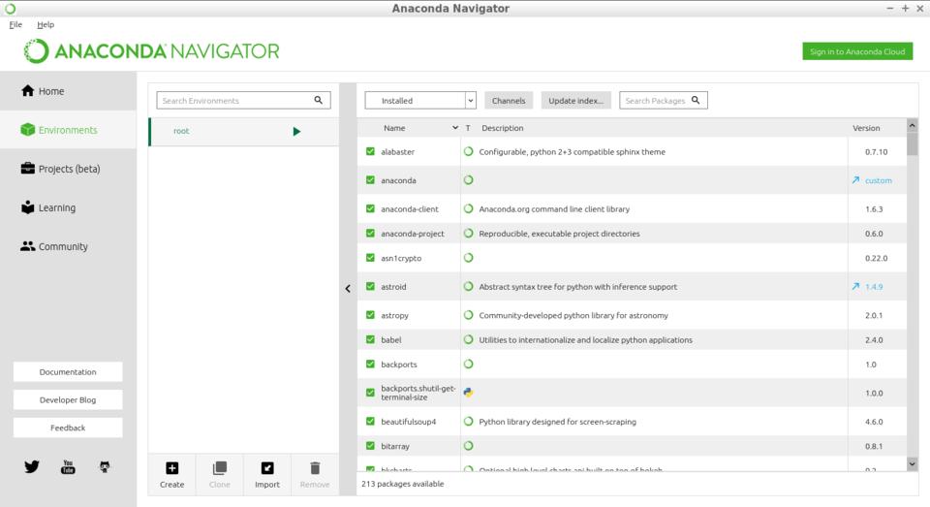Viewport: 930px width, 507px height.
Task: Uncheck the alabaster package checkbox
Action: pyautogui.click(x=370, y=151)
